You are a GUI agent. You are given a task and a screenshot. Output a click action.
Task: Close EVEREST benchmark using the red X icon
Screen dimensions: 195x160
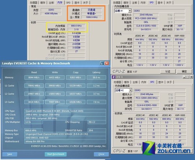pyautogui.click(x=107, y=63)
